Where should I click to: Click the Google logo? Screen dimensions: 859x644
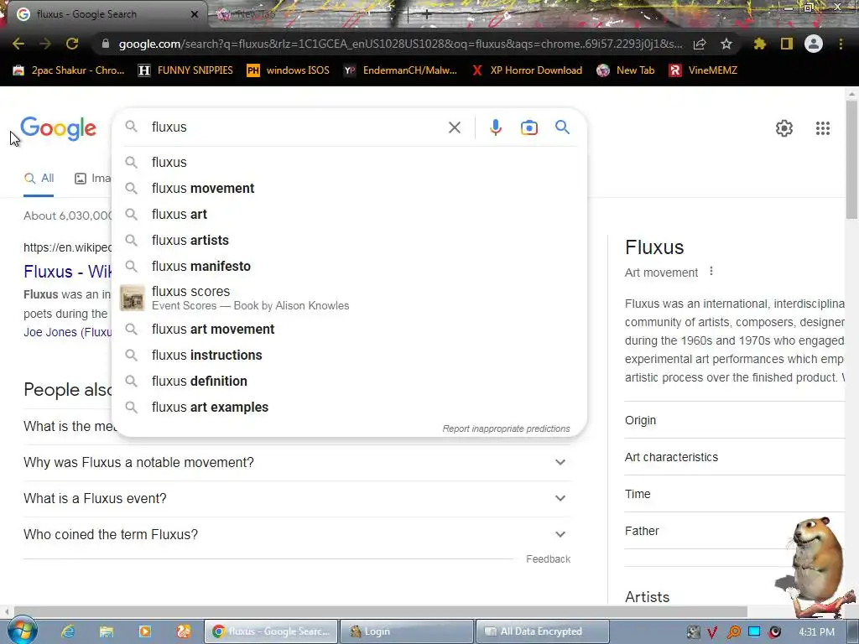click(x=58, y=128)
